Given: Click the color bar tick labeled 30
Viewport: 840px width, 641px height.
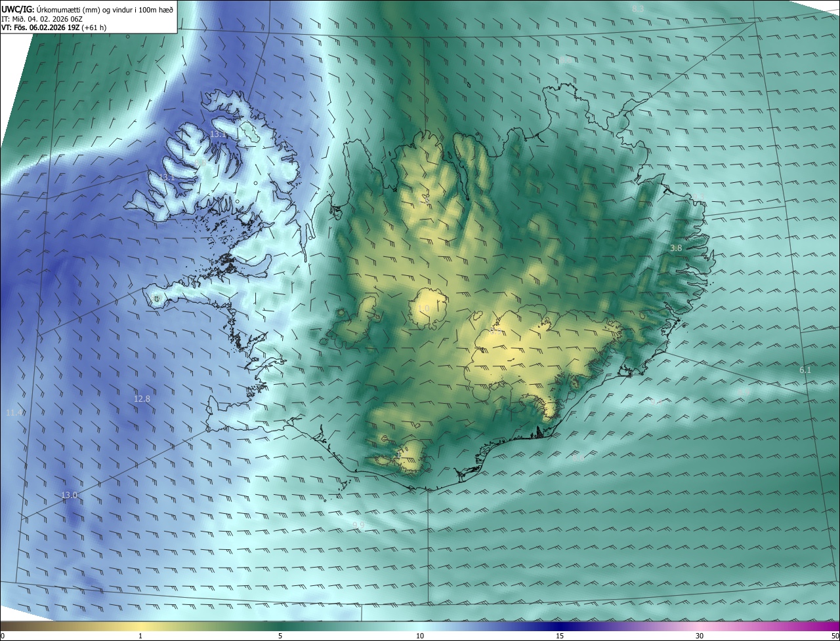Looking at the screenshot, I should tap(700, 636).
